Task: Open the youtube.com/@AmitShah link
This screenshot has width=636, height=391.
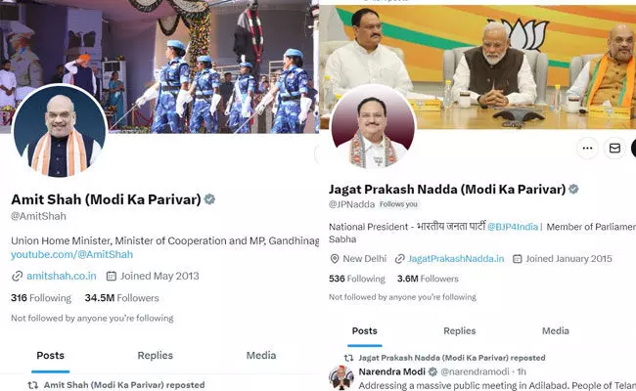Action: tap(71, 254)
